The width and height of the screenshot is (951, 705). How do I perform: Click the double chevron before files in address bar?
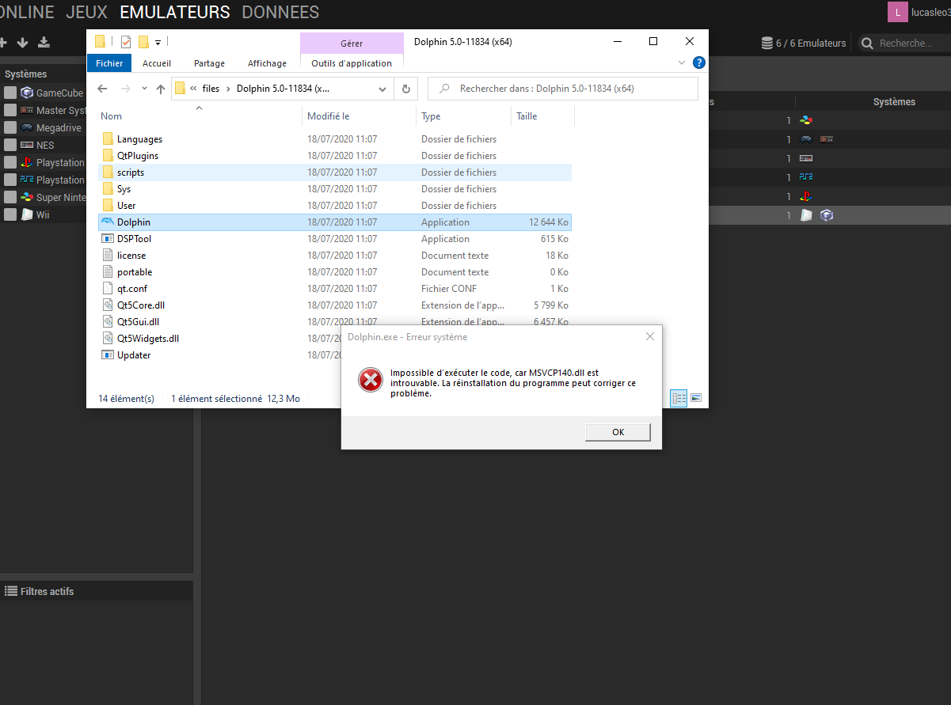coord(194,89)
